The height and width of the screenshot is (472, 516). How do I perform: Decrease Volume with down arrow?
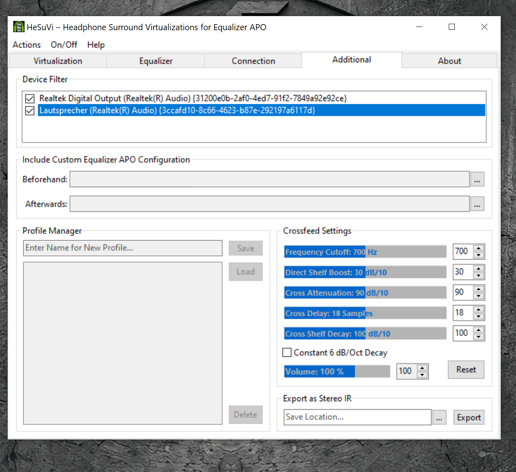[x=422, y=375]
